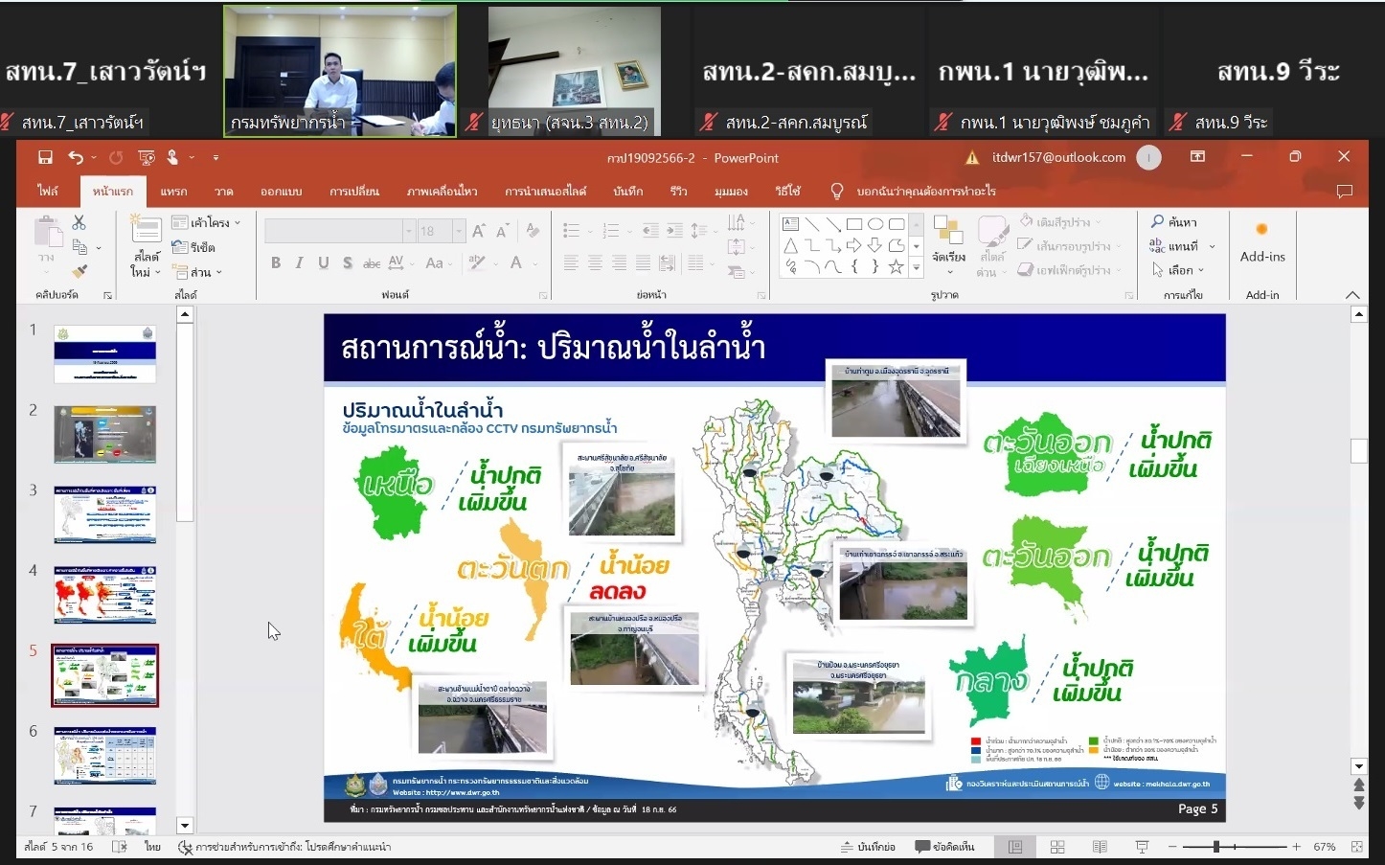Image resolution: width=1385 pixels, height=865 pixels.
Task: Switch to the มุมมอง View tab
Action: click(731, 192)
